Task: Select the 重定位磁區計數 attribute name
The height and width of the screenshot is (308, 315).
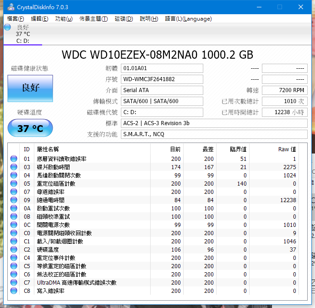Action: click(x=56, y=183)
